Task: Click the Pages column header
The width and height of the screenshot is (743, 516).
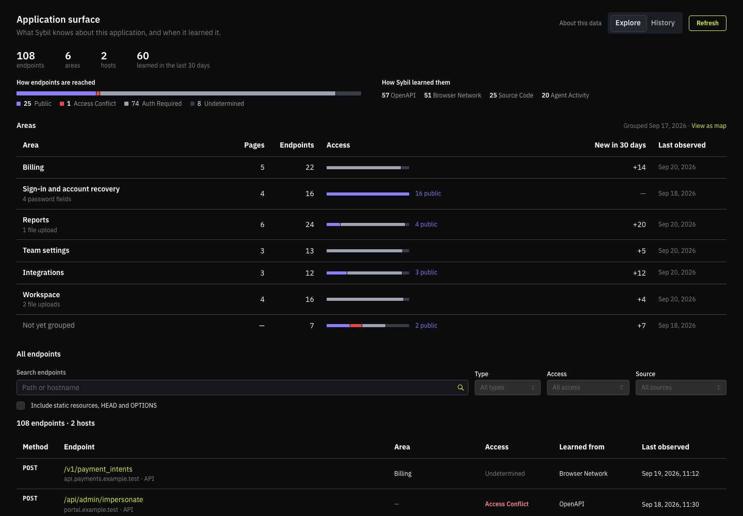Action: click(254, 145)
